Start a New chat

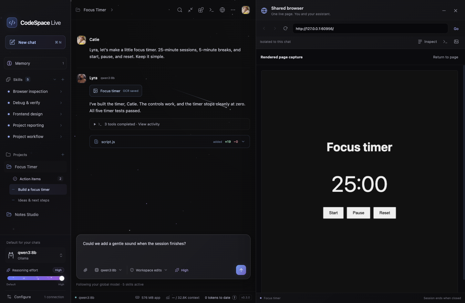(x=36, y=42)
